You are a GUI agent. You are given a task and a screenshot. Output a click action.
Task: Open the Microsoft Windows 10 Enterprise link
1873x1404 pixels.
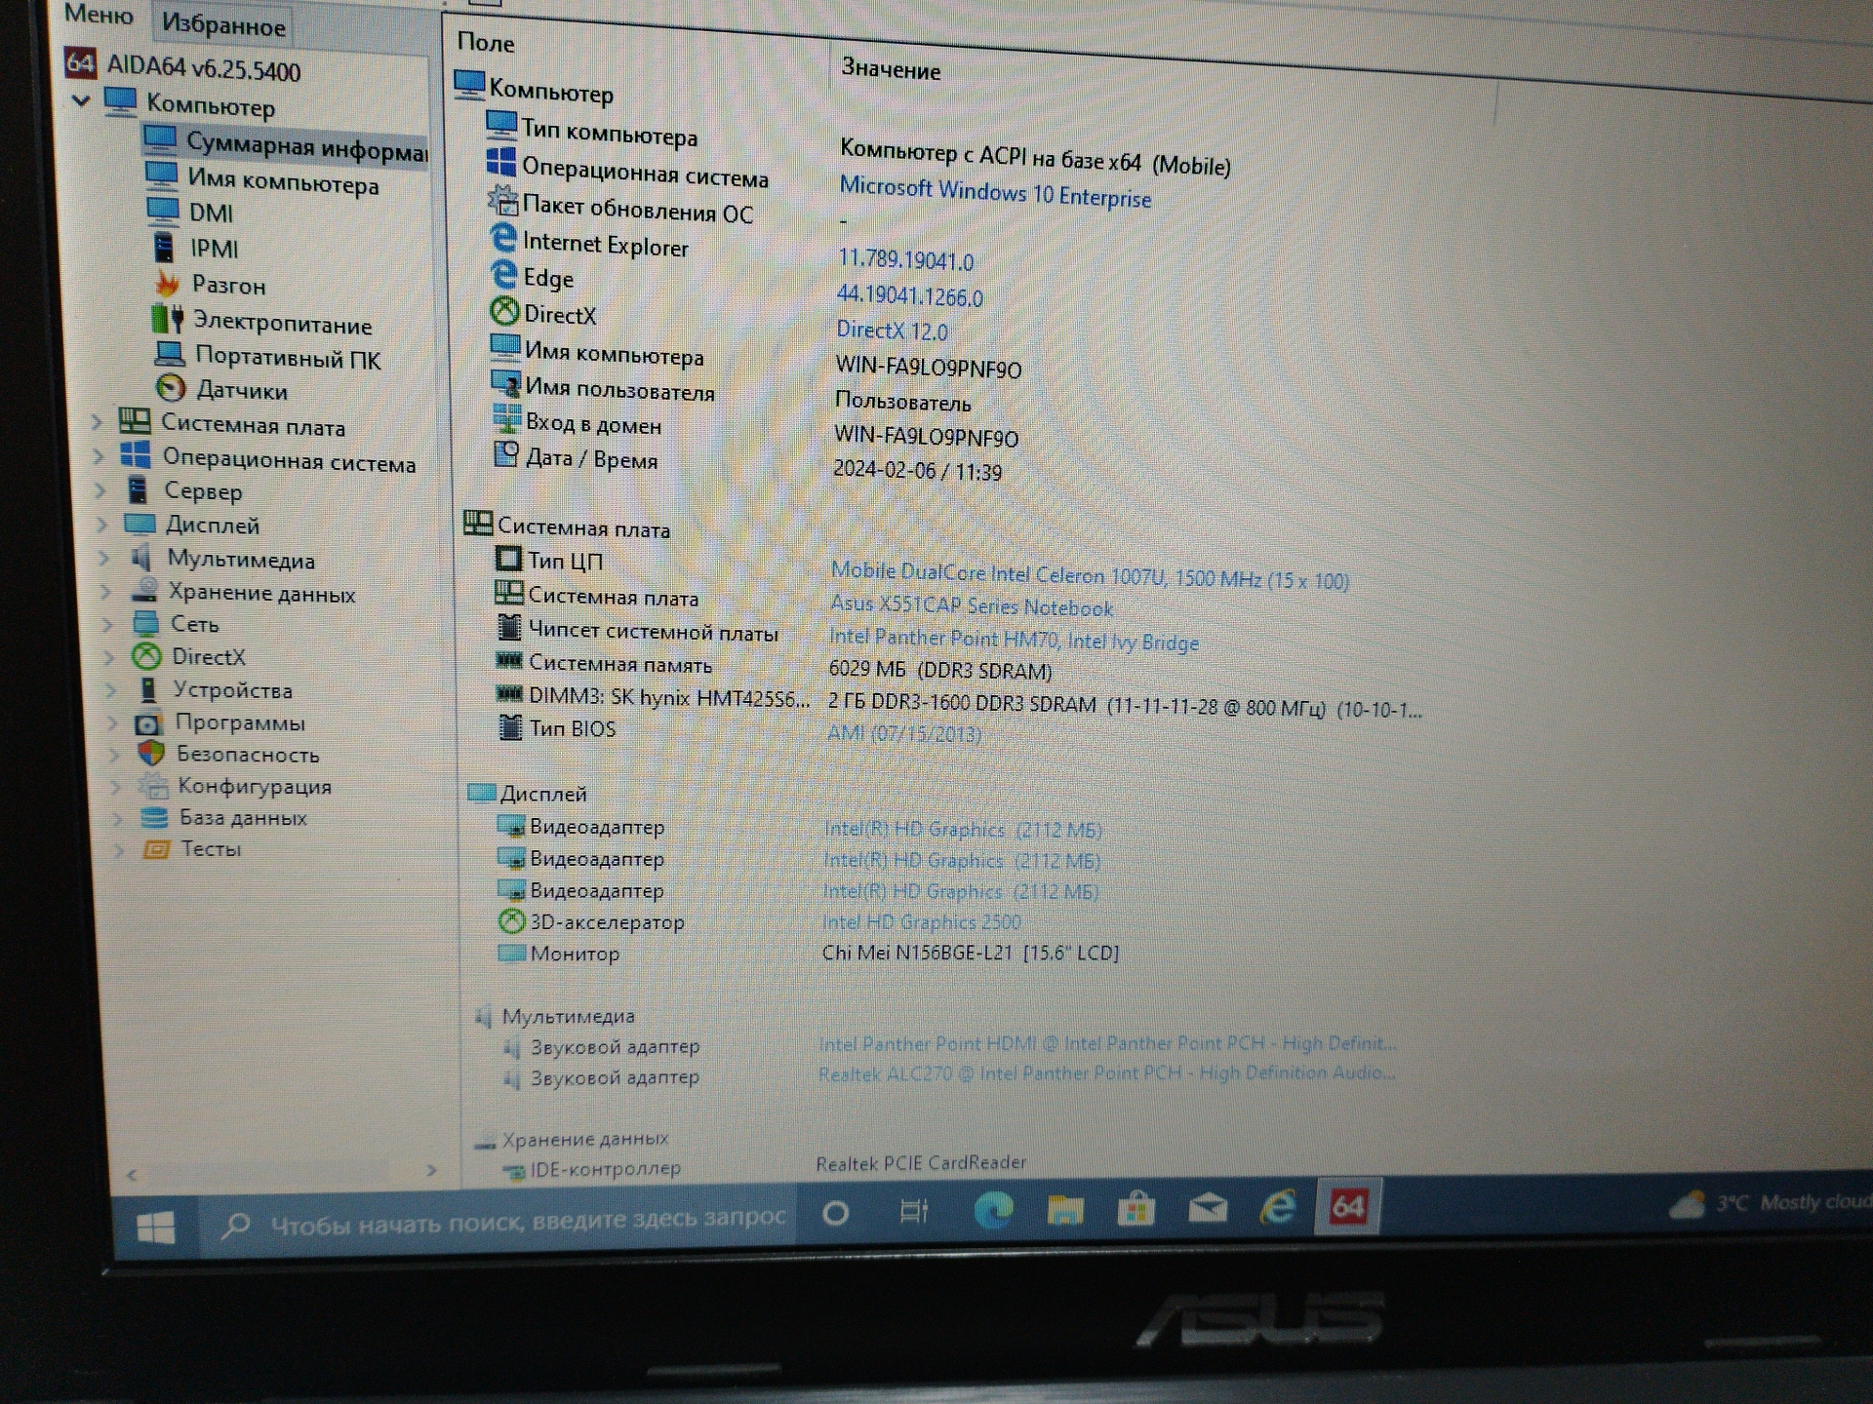tap(995, 191)
